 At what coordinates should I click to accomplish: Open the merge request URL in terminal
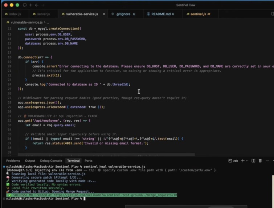tap(115, 195)
